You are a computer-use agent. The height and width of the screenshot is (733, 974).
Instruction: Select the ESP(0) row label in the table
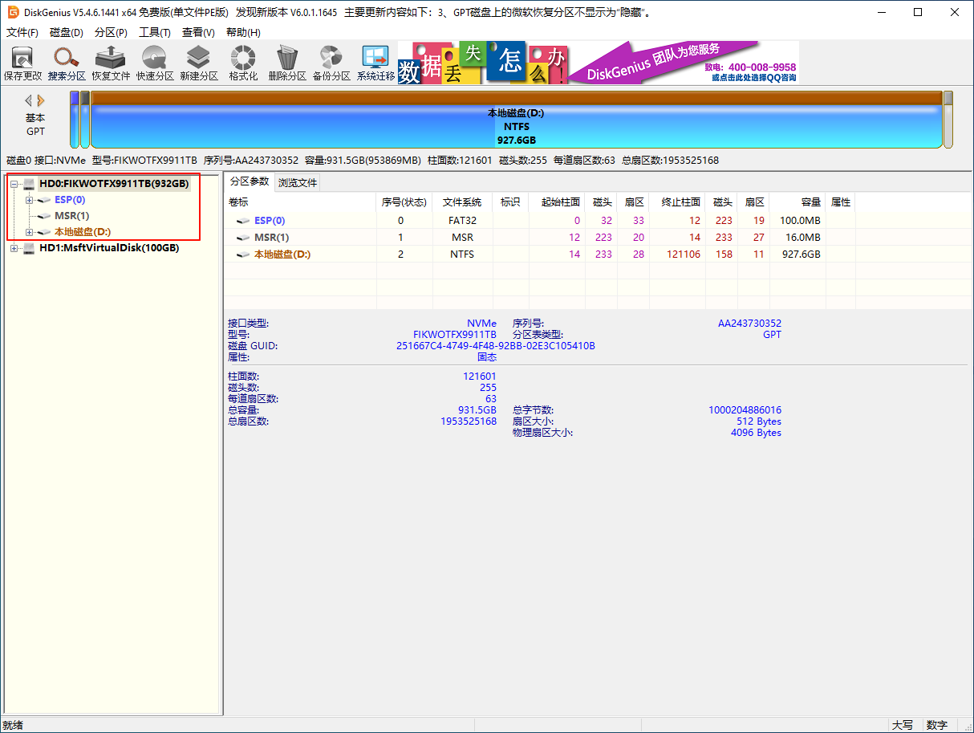coord(270,221)
